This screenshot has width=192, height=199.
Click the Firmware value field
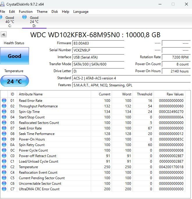(98, 43)
